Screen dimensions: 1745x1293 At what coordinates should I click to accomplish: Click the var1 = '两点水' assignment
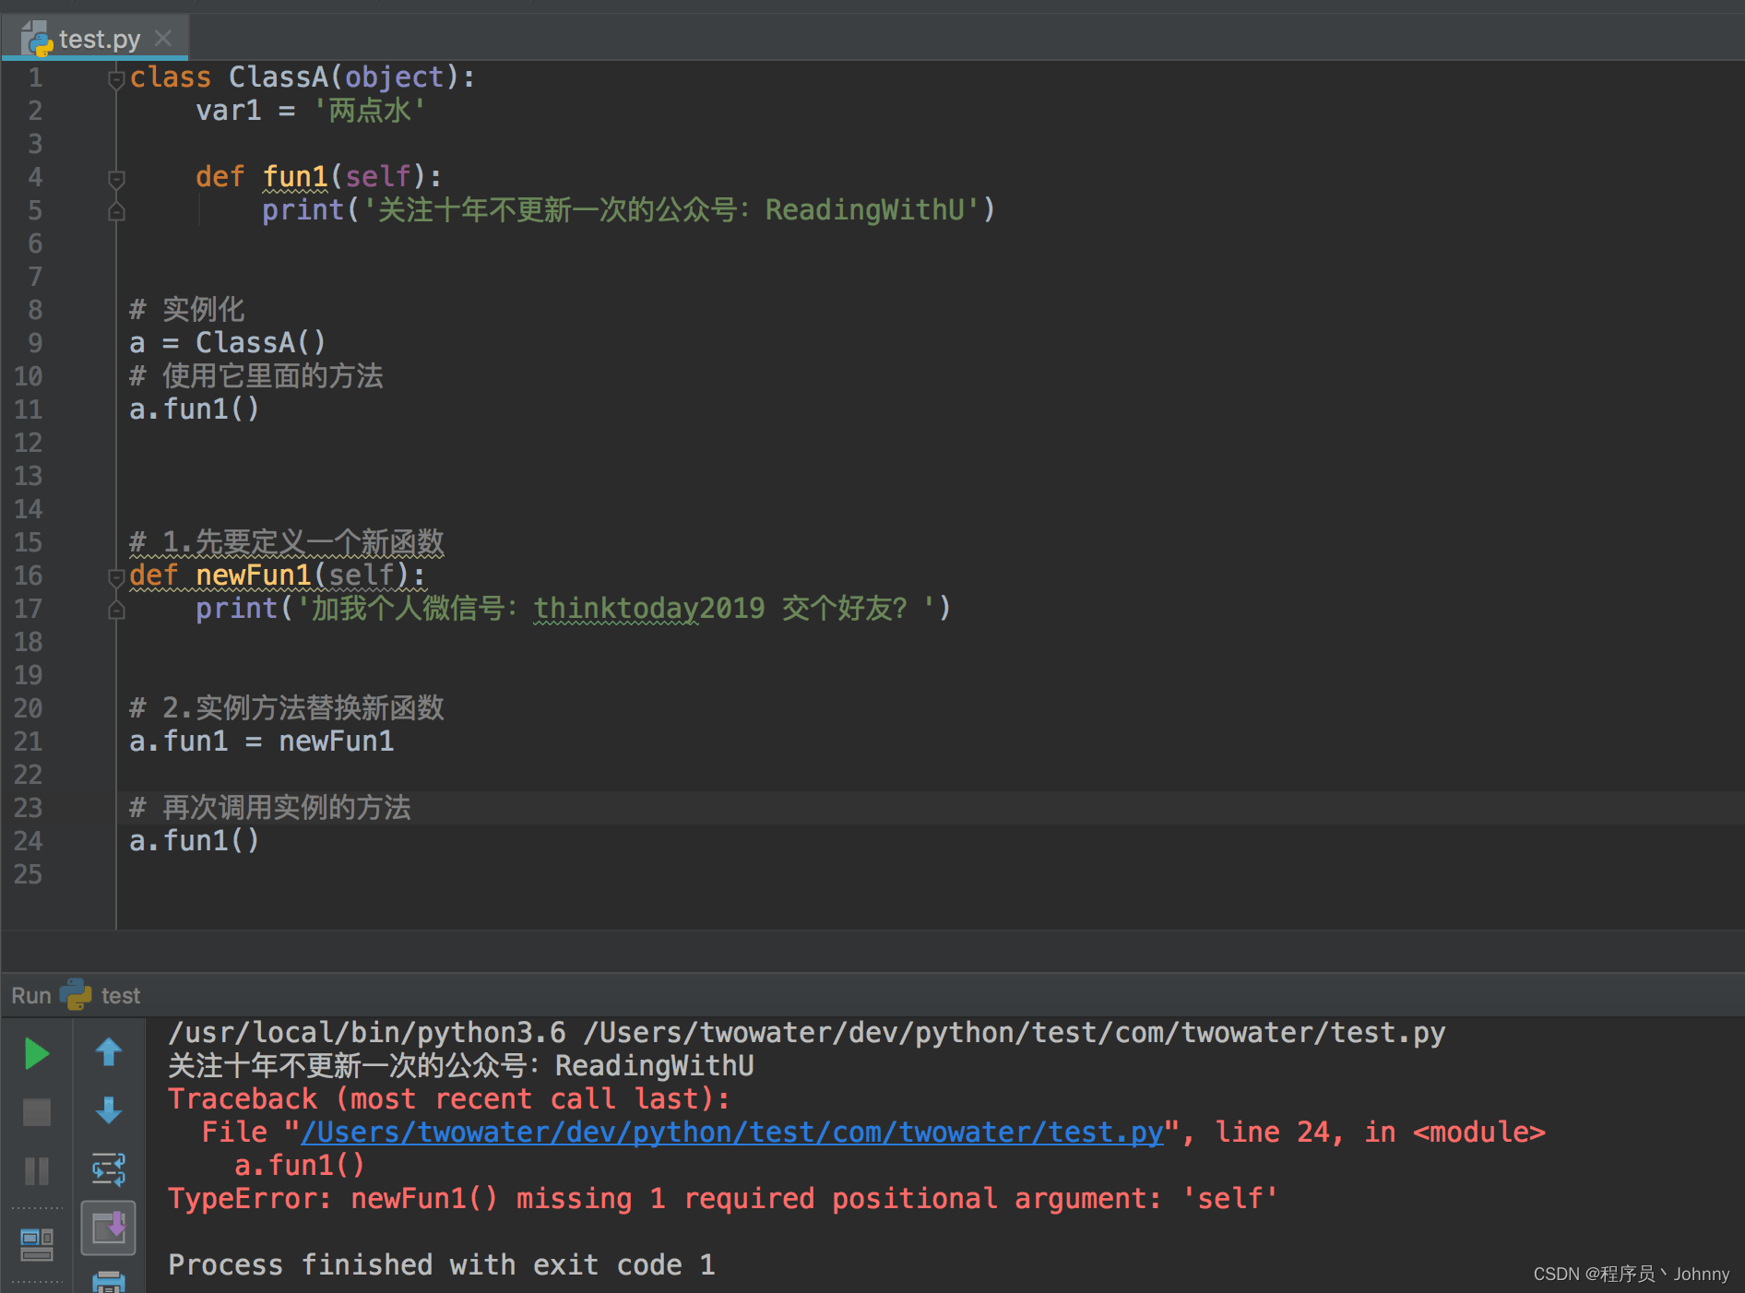[310, 111]
